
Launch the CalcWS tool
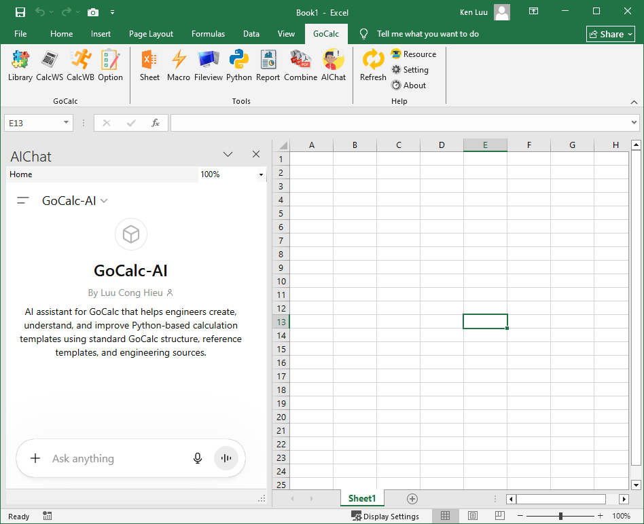coord(50,65)
